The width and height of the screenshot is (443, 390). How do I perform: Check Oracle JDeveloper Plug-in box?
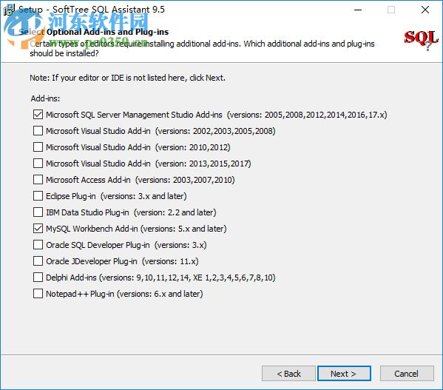click(38, 260)
